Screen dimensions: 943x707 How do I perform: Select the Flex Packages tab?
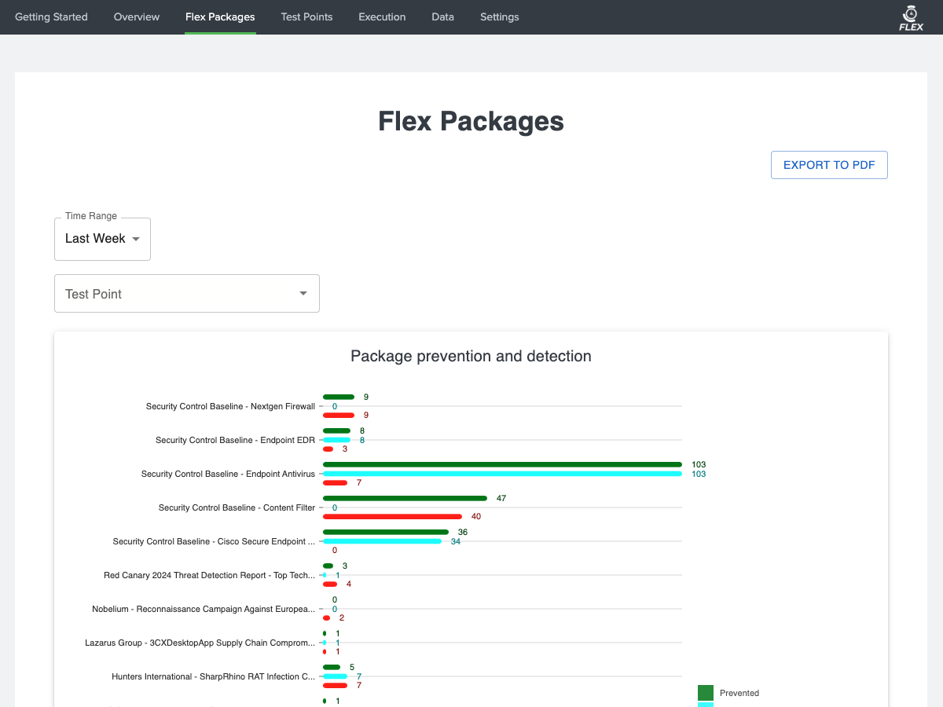coord(220,16)
